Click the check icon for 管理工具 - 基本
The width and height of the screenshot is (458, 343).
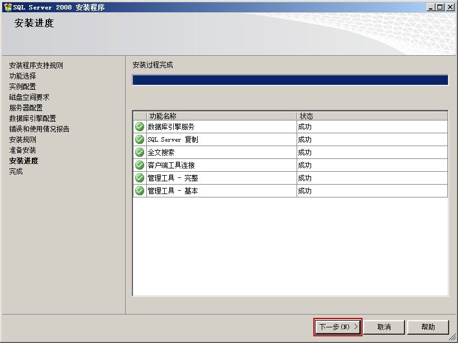point(140,191)
